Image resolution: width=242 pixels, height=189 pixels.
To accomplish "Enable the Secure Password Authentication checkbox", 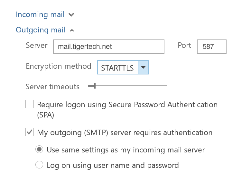I will click(x=30, y=104).
